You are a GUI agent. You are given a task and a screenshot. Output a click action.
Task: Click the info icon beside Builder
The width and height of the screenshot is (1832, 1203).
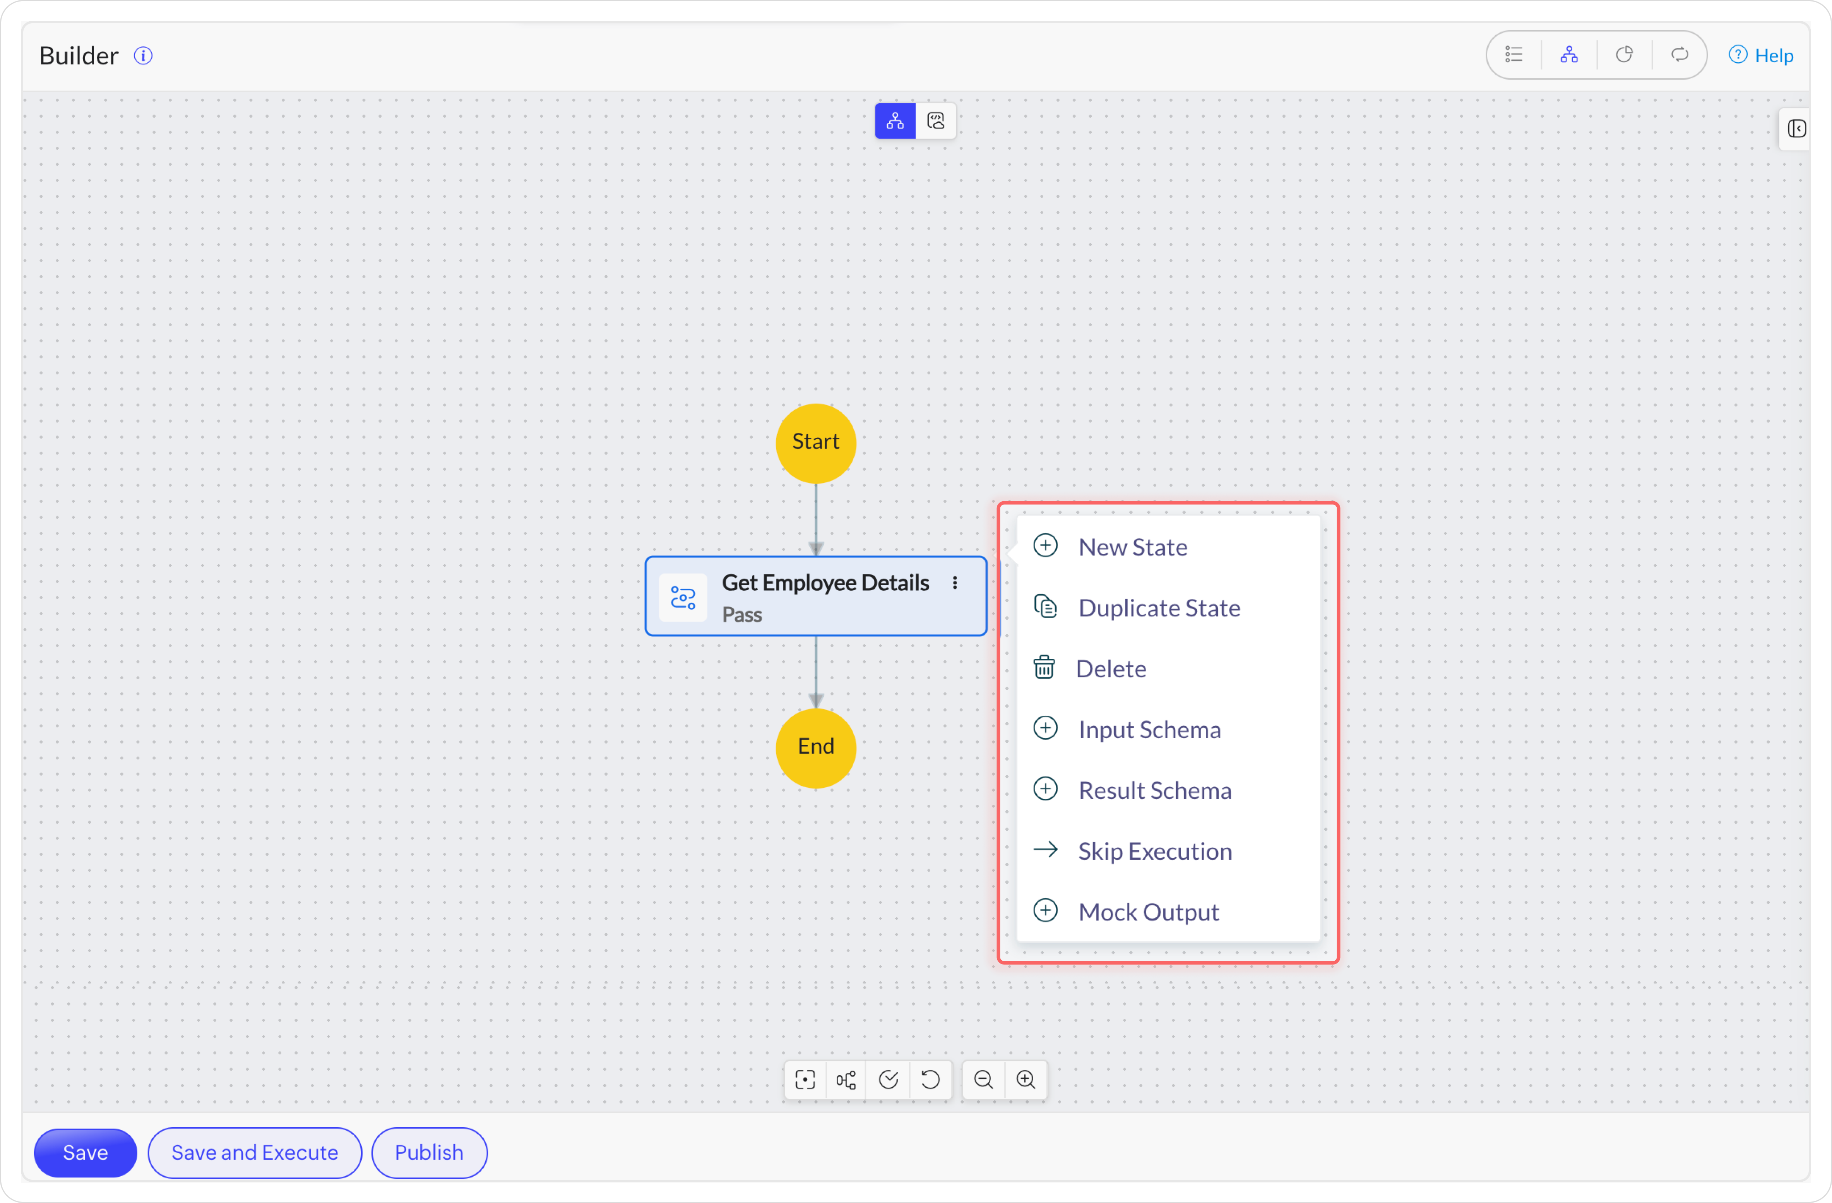coord(143,55)
